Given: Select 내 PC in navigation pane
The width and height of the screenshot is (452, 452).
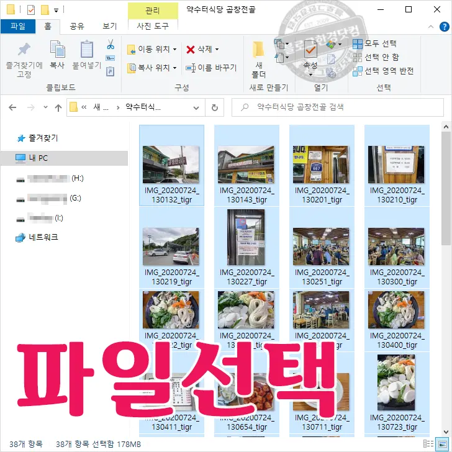Looking at the screenshot, I should pyautogui.click(x=64, y=158).
